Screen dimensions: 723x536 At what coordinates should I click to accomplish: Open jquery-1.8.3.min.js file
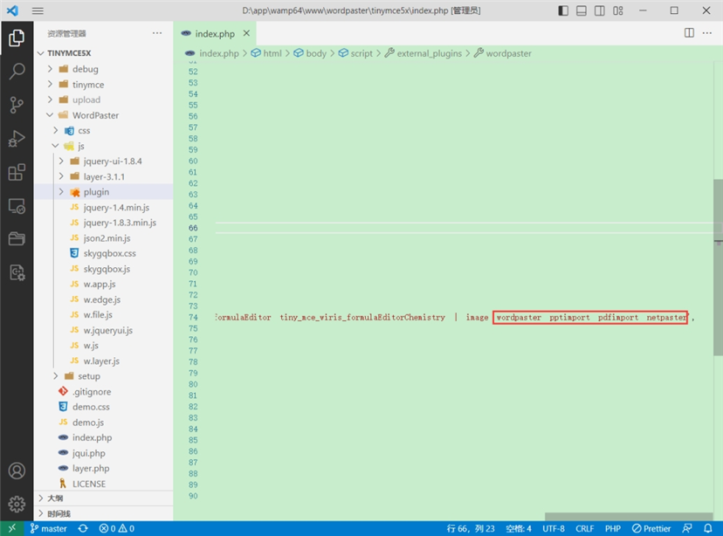pos(104,223)
